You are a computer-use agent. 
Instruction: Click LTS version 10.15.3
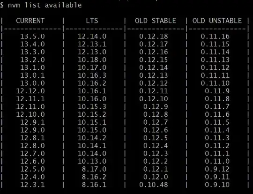[92, 106]
